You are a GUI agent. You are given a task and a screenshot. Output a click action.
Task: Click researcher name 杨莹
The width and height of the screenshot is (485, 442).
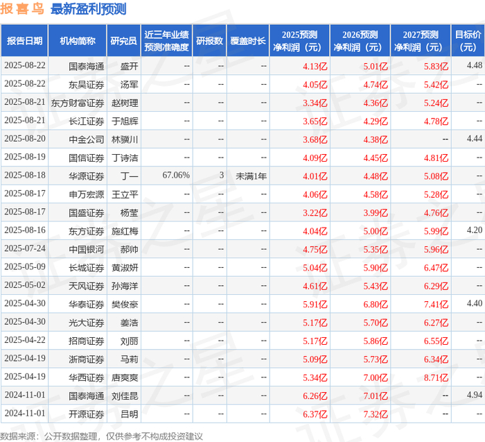click(130, 212)
